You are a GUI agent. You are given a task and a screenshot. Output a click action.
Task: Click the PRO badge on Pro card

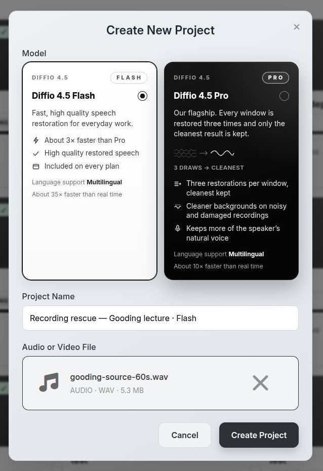pos(275,77)
